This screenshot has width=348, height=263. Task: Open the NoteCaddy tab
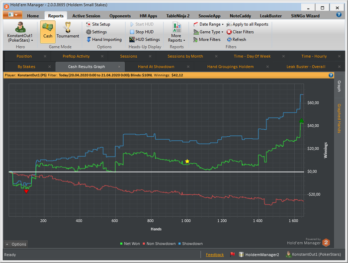click(x=240, y=16)
